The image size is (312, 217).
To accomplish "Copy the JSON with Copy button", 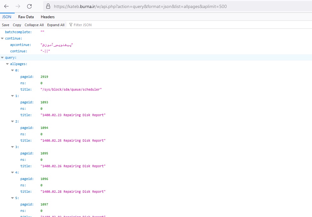I will click(17, 25).
